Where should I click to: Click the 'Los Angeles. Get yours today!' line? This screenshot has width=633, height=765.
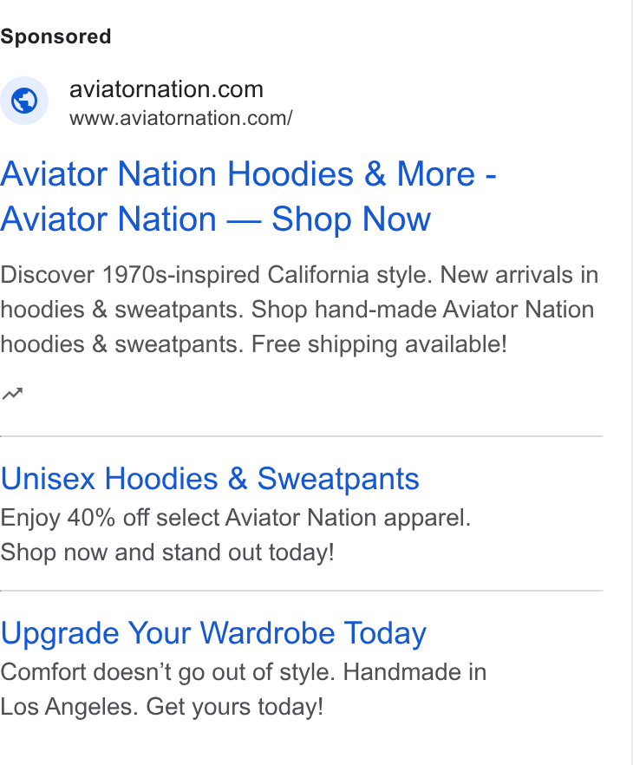click(x=161, y=706)
